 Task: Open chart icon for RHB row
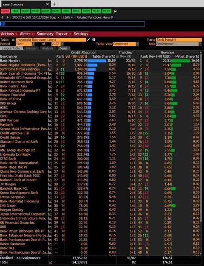50,227
